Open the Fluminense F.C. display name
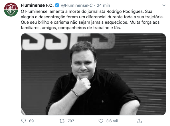This screenshot has height=126, width=170. click(37, 5)
